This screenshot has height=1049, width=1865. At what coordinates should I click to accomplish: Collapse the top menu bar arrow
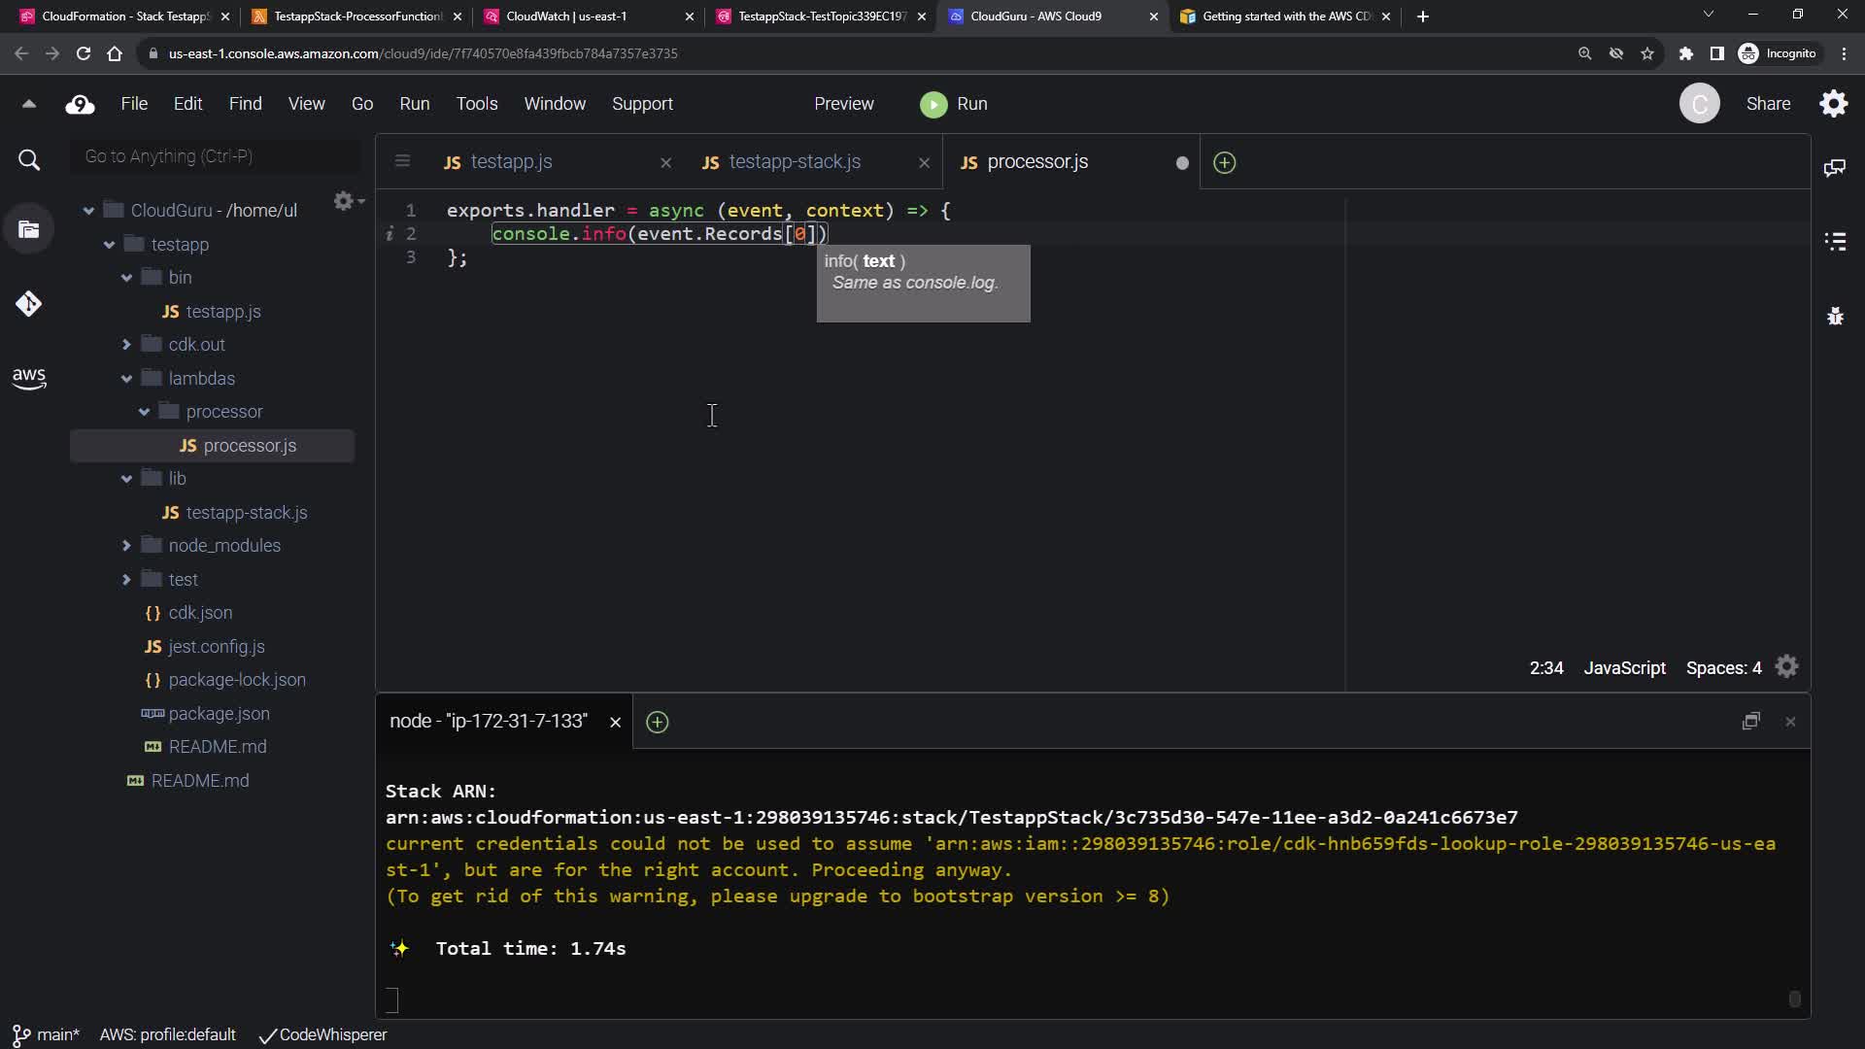tap(29, 104)
